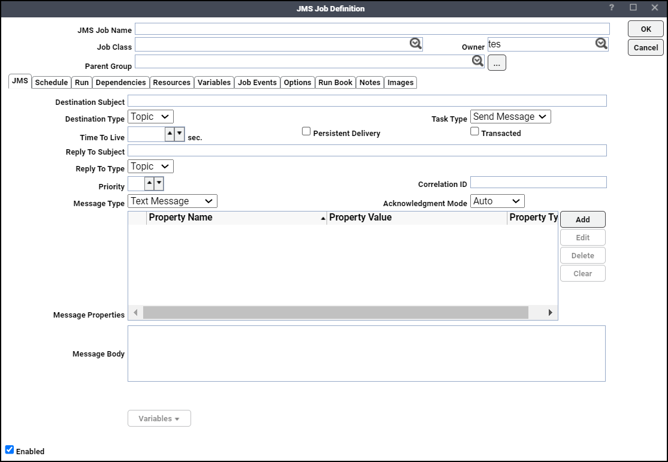Click the Clear properties button
Viewport: 668px width, 462px height.
point(583,273)
